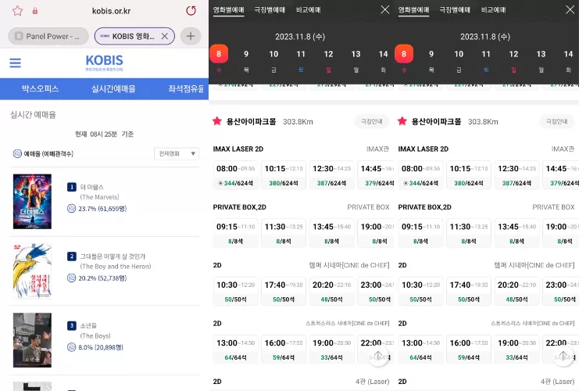Screen dimensions: 586x391
Task: Unfavorite 용산아이파크몰 star in middle panel
Action: pyautogui.click(x=216, y=121)
